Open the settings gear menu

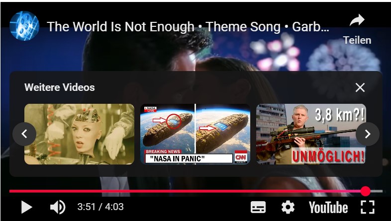pyautogui.click(x=288, y=207)
